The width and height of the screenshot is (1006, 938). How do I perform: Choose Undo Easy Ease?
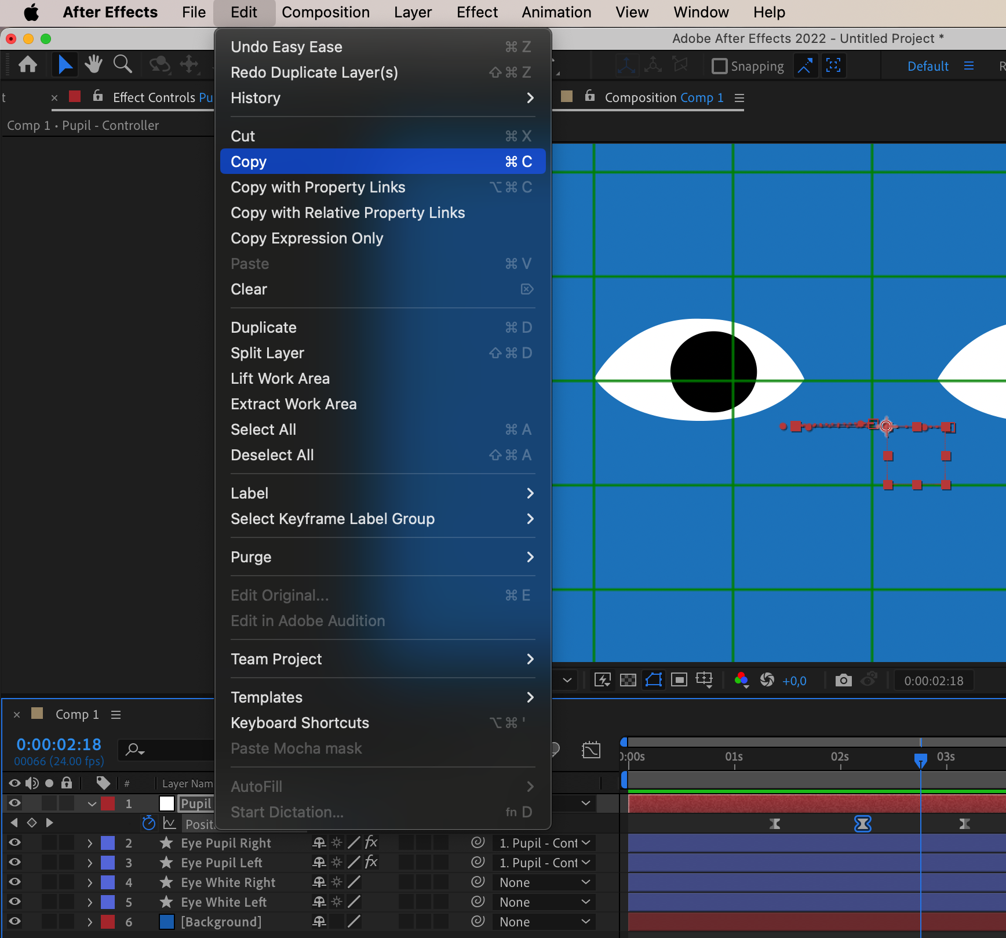pyautogui.click(x=382, y=47)
